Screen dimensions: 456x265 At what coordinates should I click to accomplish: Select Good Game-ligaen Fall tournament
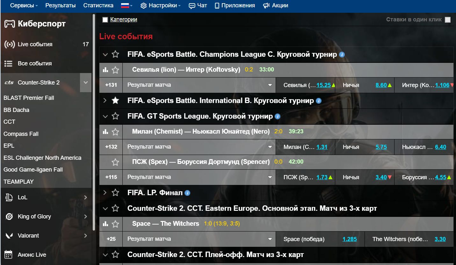click(x=33, y=170)
